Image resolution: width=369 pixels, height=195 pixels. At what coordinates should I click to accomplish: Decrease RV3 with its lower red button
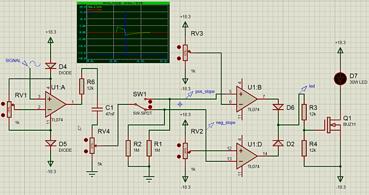pos(179,58)
